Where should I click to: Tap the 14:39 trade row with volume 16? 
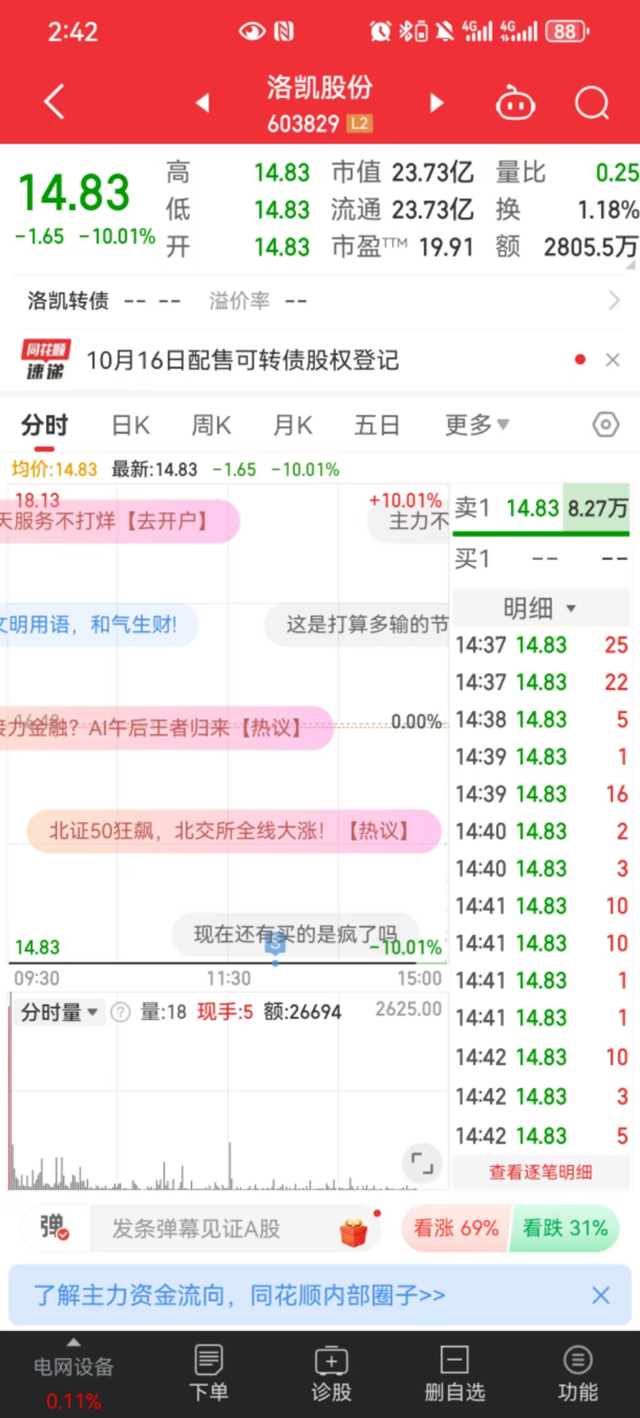(541, 794)
